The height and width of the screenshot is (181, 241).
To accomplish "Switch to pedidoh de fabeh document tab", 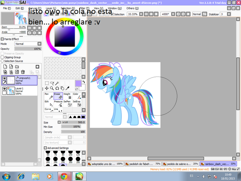I will point(143,164).
